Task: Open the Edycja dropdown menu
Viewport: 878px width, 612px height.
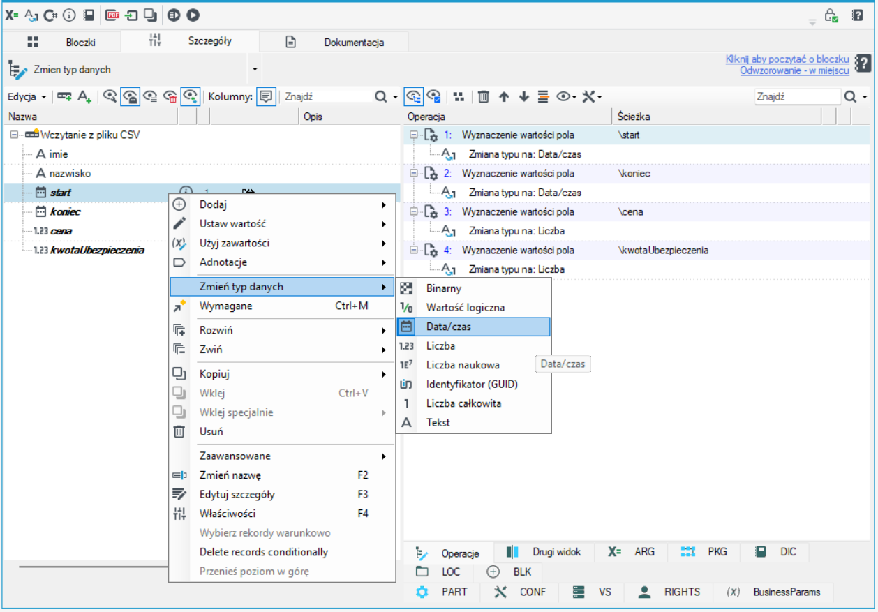Action: pyautogui.click(x=27, y=97)
